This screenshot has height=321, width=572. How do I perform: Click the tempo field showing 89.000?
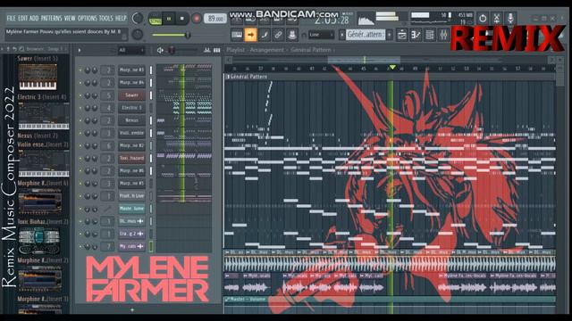pos(214,19)
